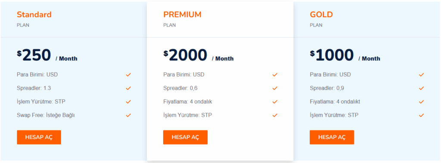This screenshot has width=441, height=163.
Task: Click the $250 / Month price
Action: [47, 55]
